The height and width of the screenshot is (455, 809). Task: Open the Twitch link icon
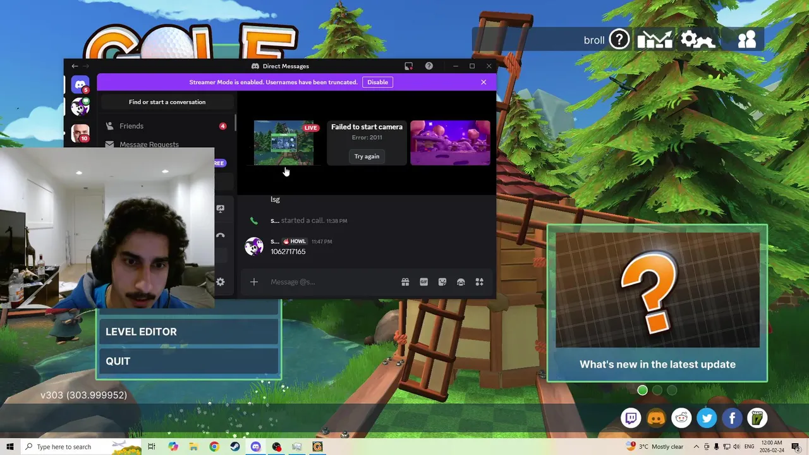tap(631, 418)
